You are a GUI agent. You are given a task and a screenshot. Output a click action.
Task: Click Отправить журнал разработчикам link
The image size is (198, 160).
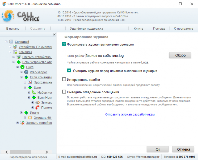tap(130, 114)
